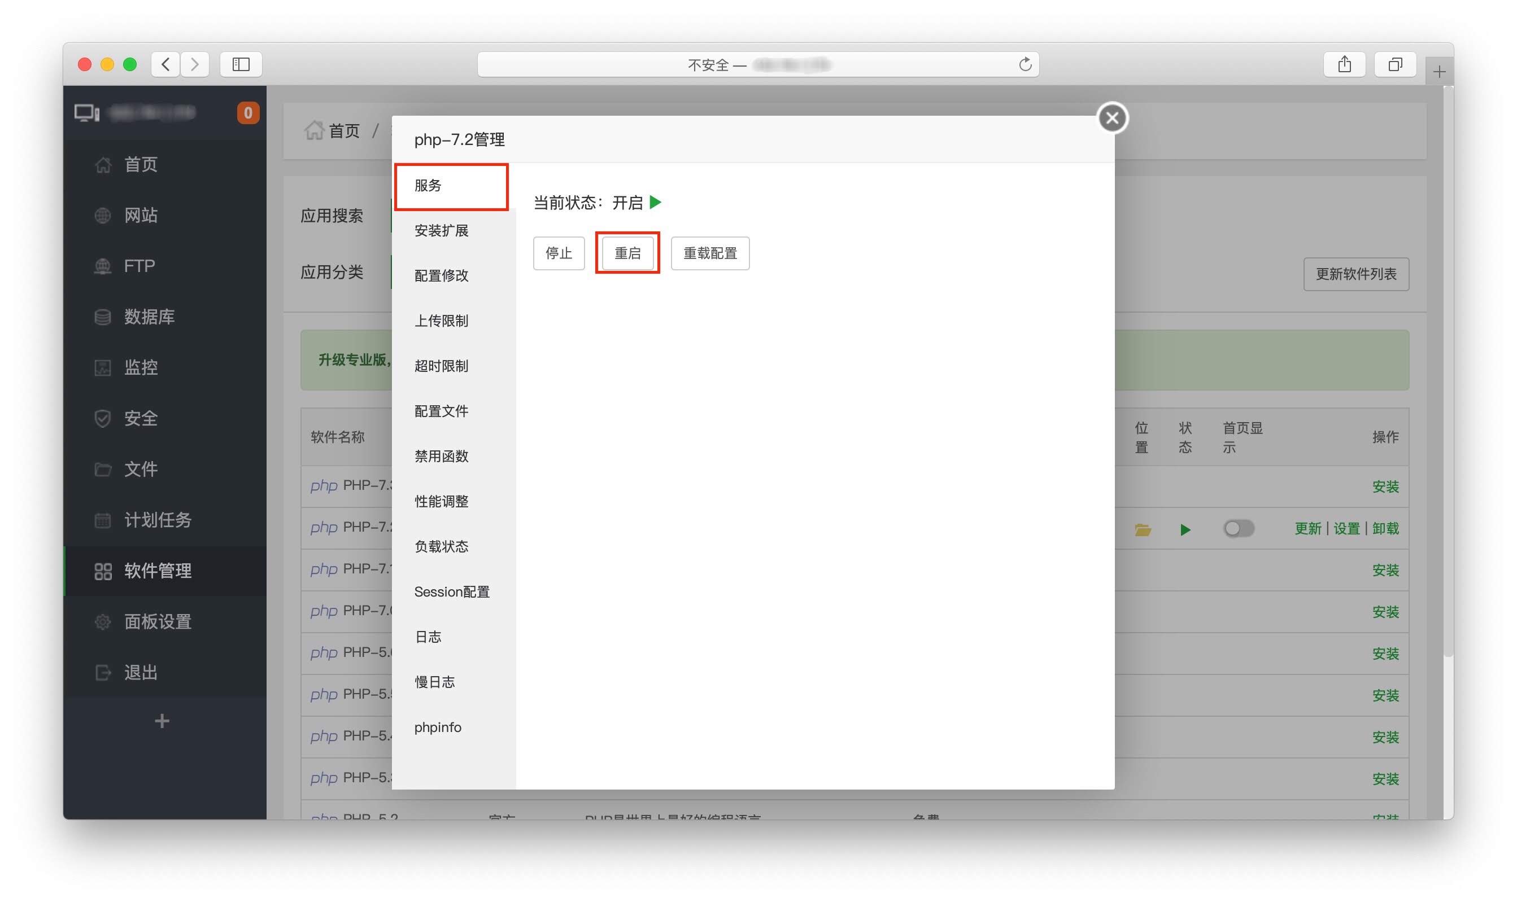Switch to phpinfo tab
This screenshot has width=1517, height=903.
pyautogui.click(x=438, y=727)
